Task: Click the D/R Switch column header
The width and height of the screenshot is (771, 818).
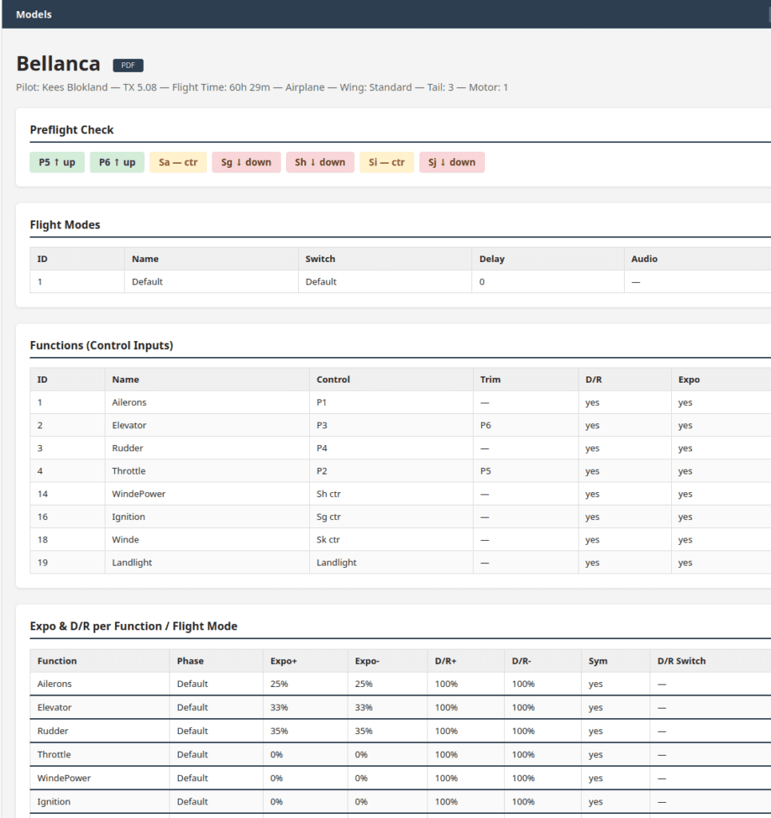Action: tap(681, 661)
